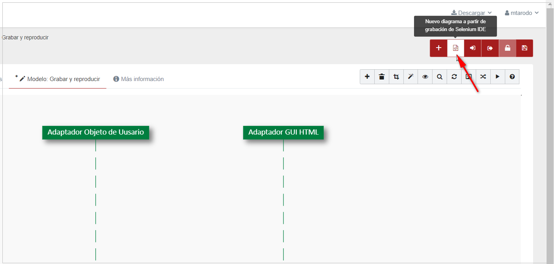This screenshot has width=554, height=264.
Task: Create diagram from Selenium IDE recording
Action: 456,48
